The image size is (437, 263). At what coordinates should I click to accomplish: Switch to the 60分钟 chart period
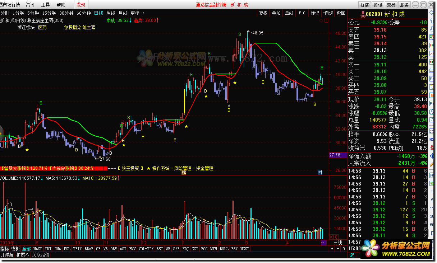(x=84, y=13)
